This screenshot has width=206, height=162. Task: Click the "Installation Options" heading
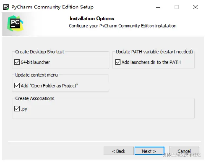[92, 18]
